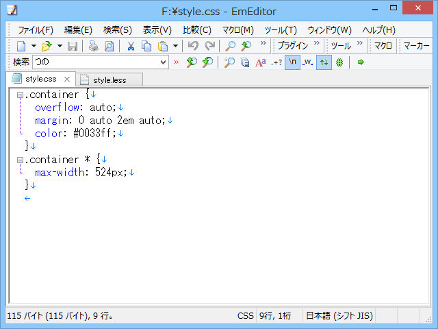Expand the プラグイン toolbar overflow chevron
The image size is (438, 329).
point(316,43)
